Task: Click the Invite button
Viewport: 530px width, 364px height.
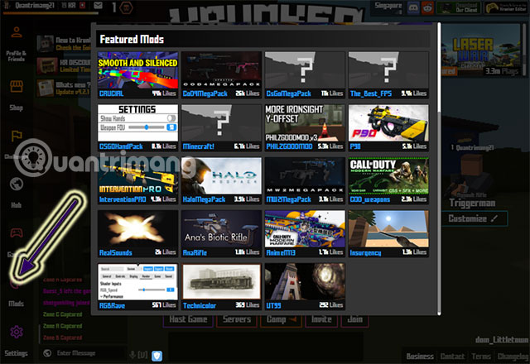Action: pyautogui.click(x=321, y=319)
